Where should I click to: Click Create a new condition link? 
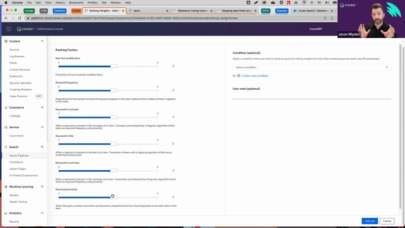click(x=255, y=75)
